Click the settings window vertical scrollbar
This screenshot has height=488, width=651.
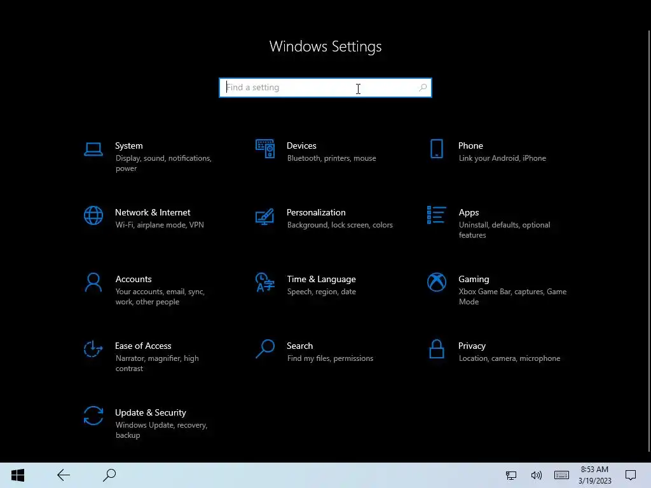pos(649,241)
